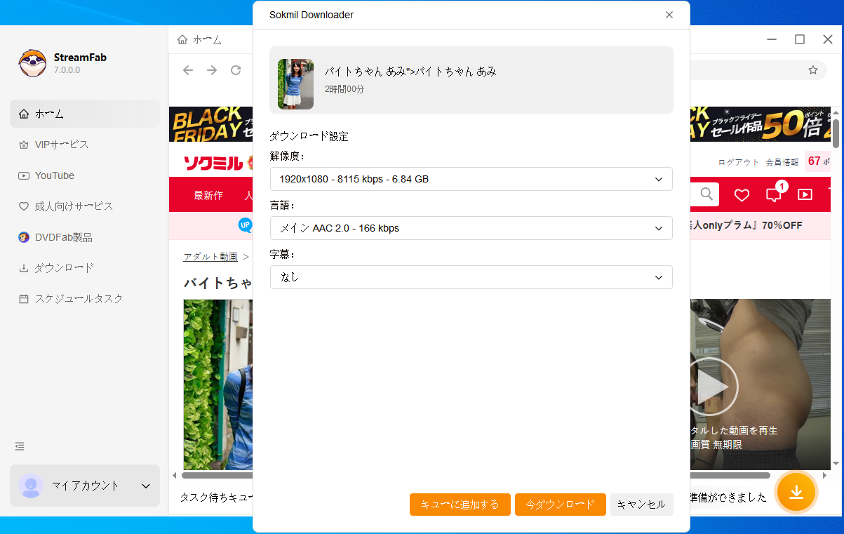Click the キューに追加する button

click(460, 505)
